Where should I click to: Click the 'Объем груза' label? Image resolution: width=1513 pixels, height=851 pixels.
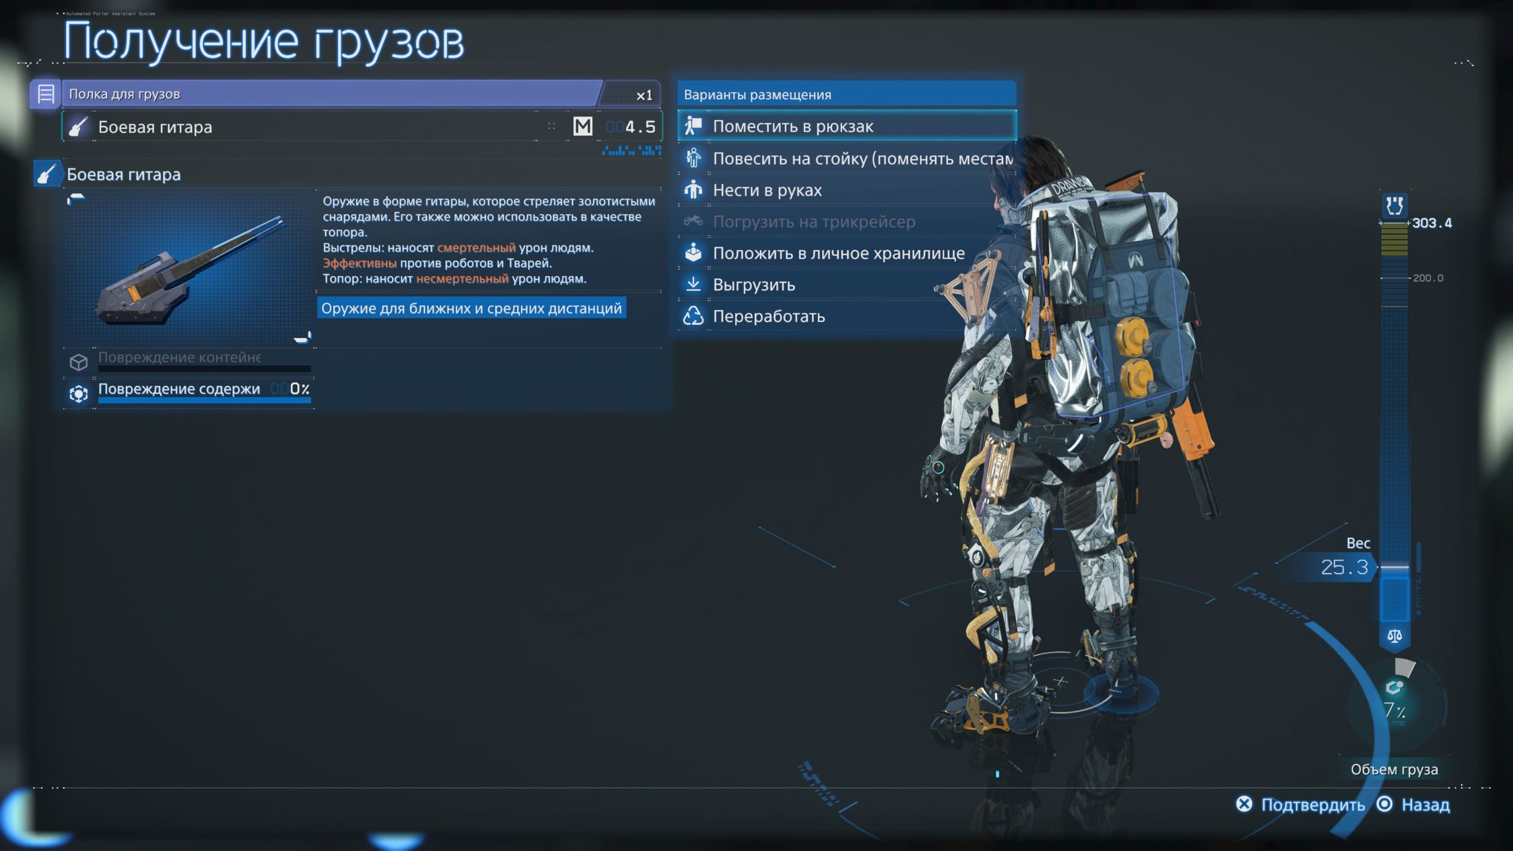1394,769
